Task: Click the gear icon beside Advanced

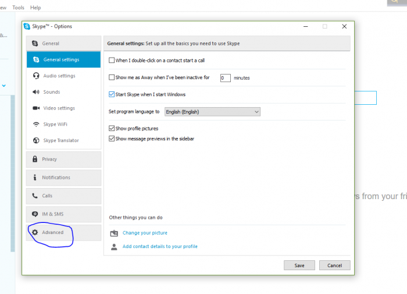Action: click(x=35, y=232)
